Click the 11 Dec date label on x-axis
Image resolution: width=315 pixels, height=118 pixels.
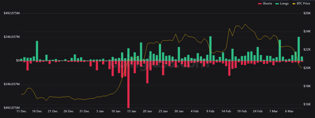pyautogui.click(x=21, y=111)
